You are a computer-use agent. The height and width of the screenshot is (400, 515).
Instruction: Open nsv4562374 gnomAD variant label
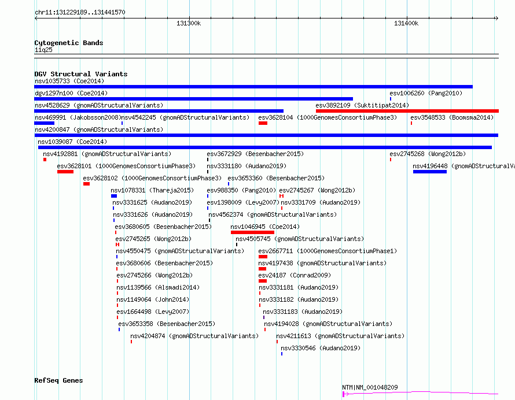click(x=273, y=214)
